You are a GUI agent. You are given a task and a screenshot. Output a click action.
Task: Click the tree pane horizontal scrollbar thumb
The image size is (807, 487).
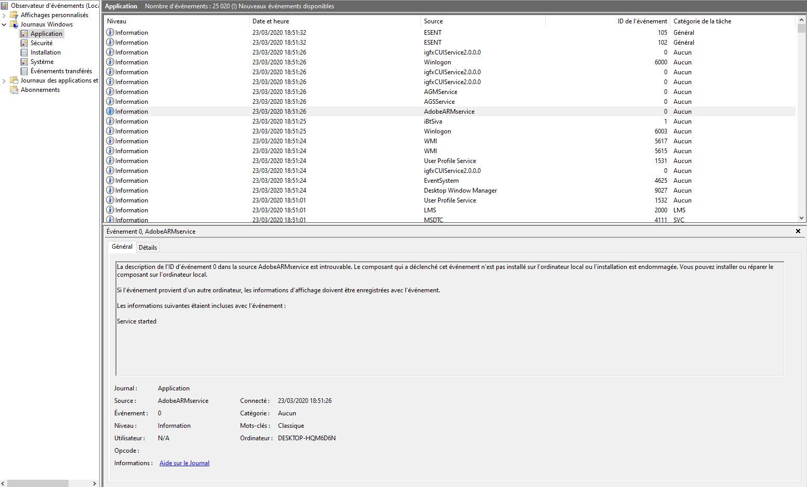(x=38, y=483)
